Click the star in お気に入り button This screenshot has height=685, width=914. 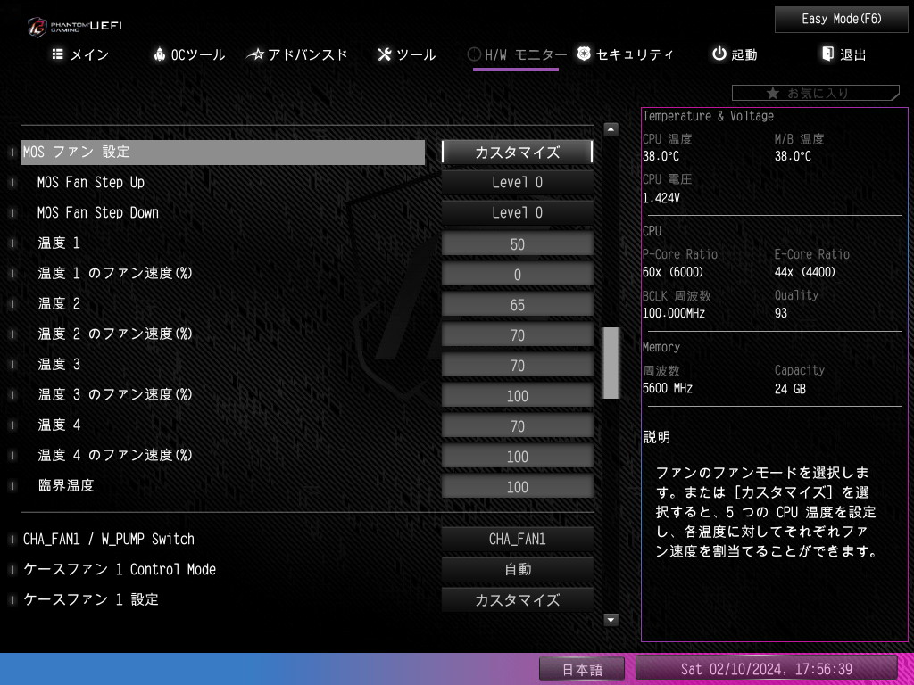pyautogui.click(x=773, y=93)
